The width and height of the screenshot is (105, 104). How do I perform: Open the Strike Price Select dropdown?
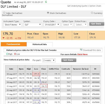click(x=81, y=25)
